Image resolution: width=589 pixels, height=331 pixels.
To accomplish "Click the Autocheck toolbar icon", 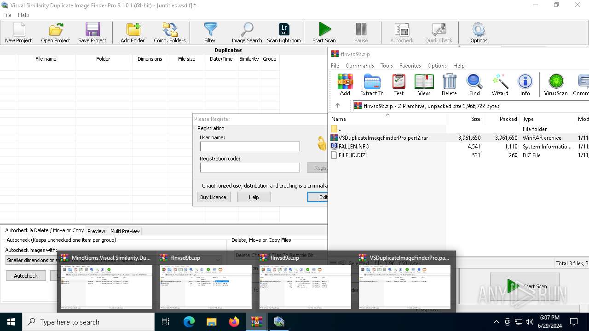I will point(402,33).
